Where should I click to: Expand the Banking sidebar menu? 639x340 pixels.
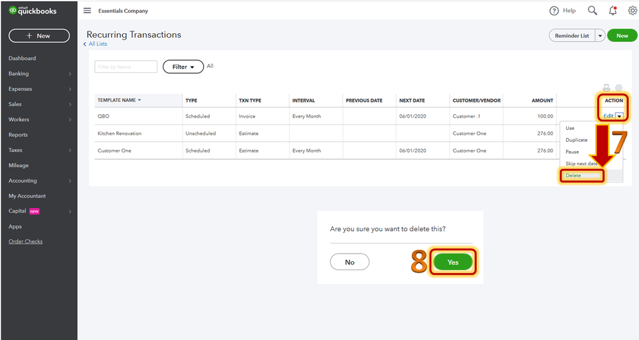click(38, 74)
